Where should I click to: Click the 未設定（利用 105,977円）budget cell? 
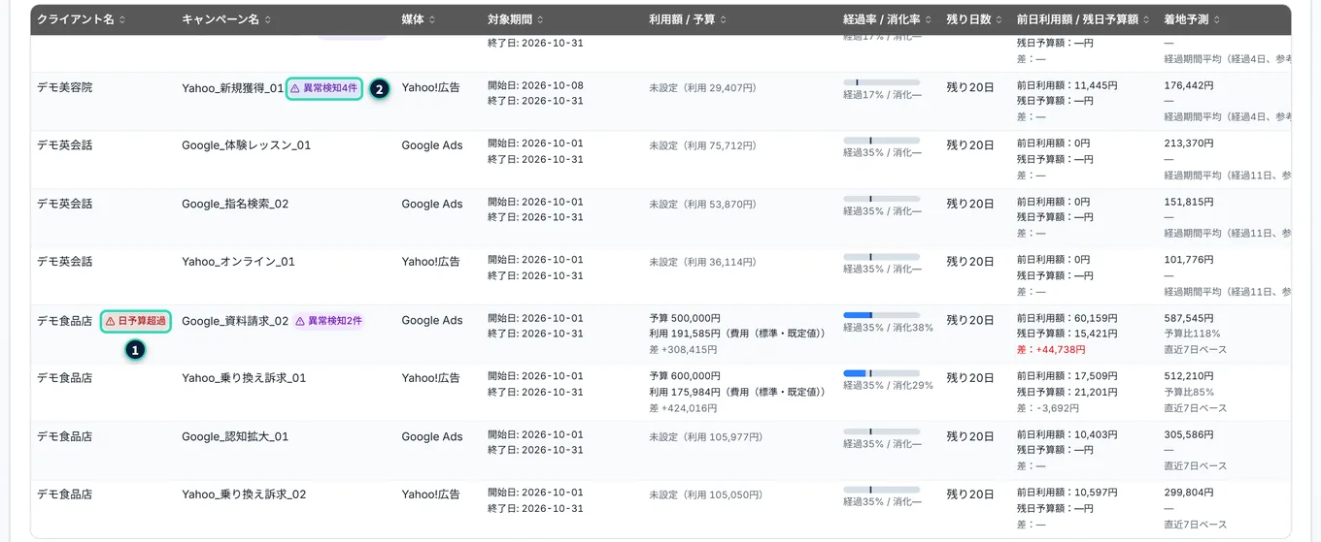pos(705,437)
